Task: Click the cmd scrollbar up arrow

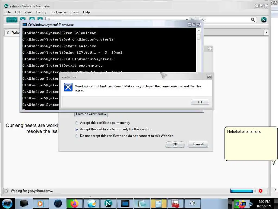Action: coord(198,31)
